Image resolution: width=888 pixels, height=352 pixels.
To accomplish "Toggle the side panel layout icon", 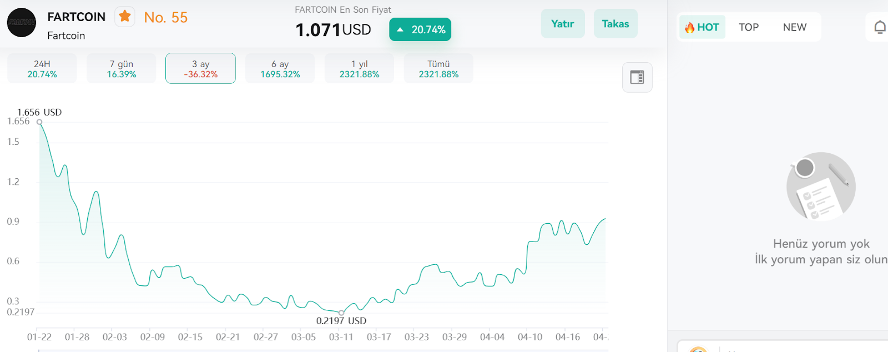I will [637, 77].
